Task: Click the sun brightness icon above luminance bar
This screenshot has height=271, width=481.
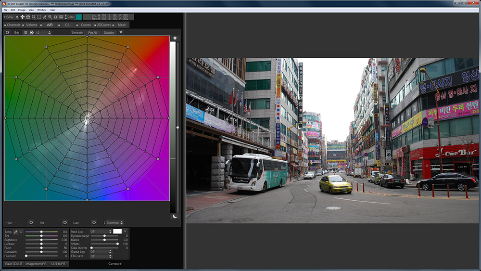Action: click(x=175, y=38)
